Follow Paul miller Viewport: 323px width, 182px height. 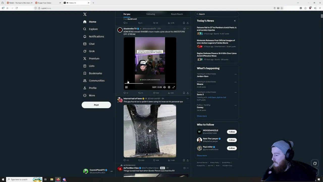click(232, 148)
